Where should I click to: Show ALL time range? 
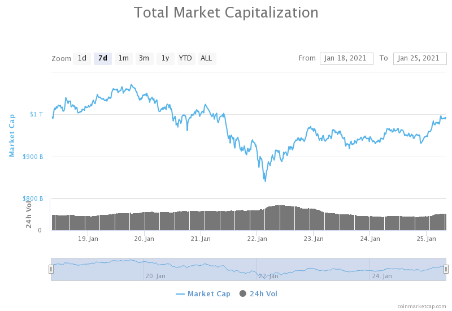[x=207, y=59]
